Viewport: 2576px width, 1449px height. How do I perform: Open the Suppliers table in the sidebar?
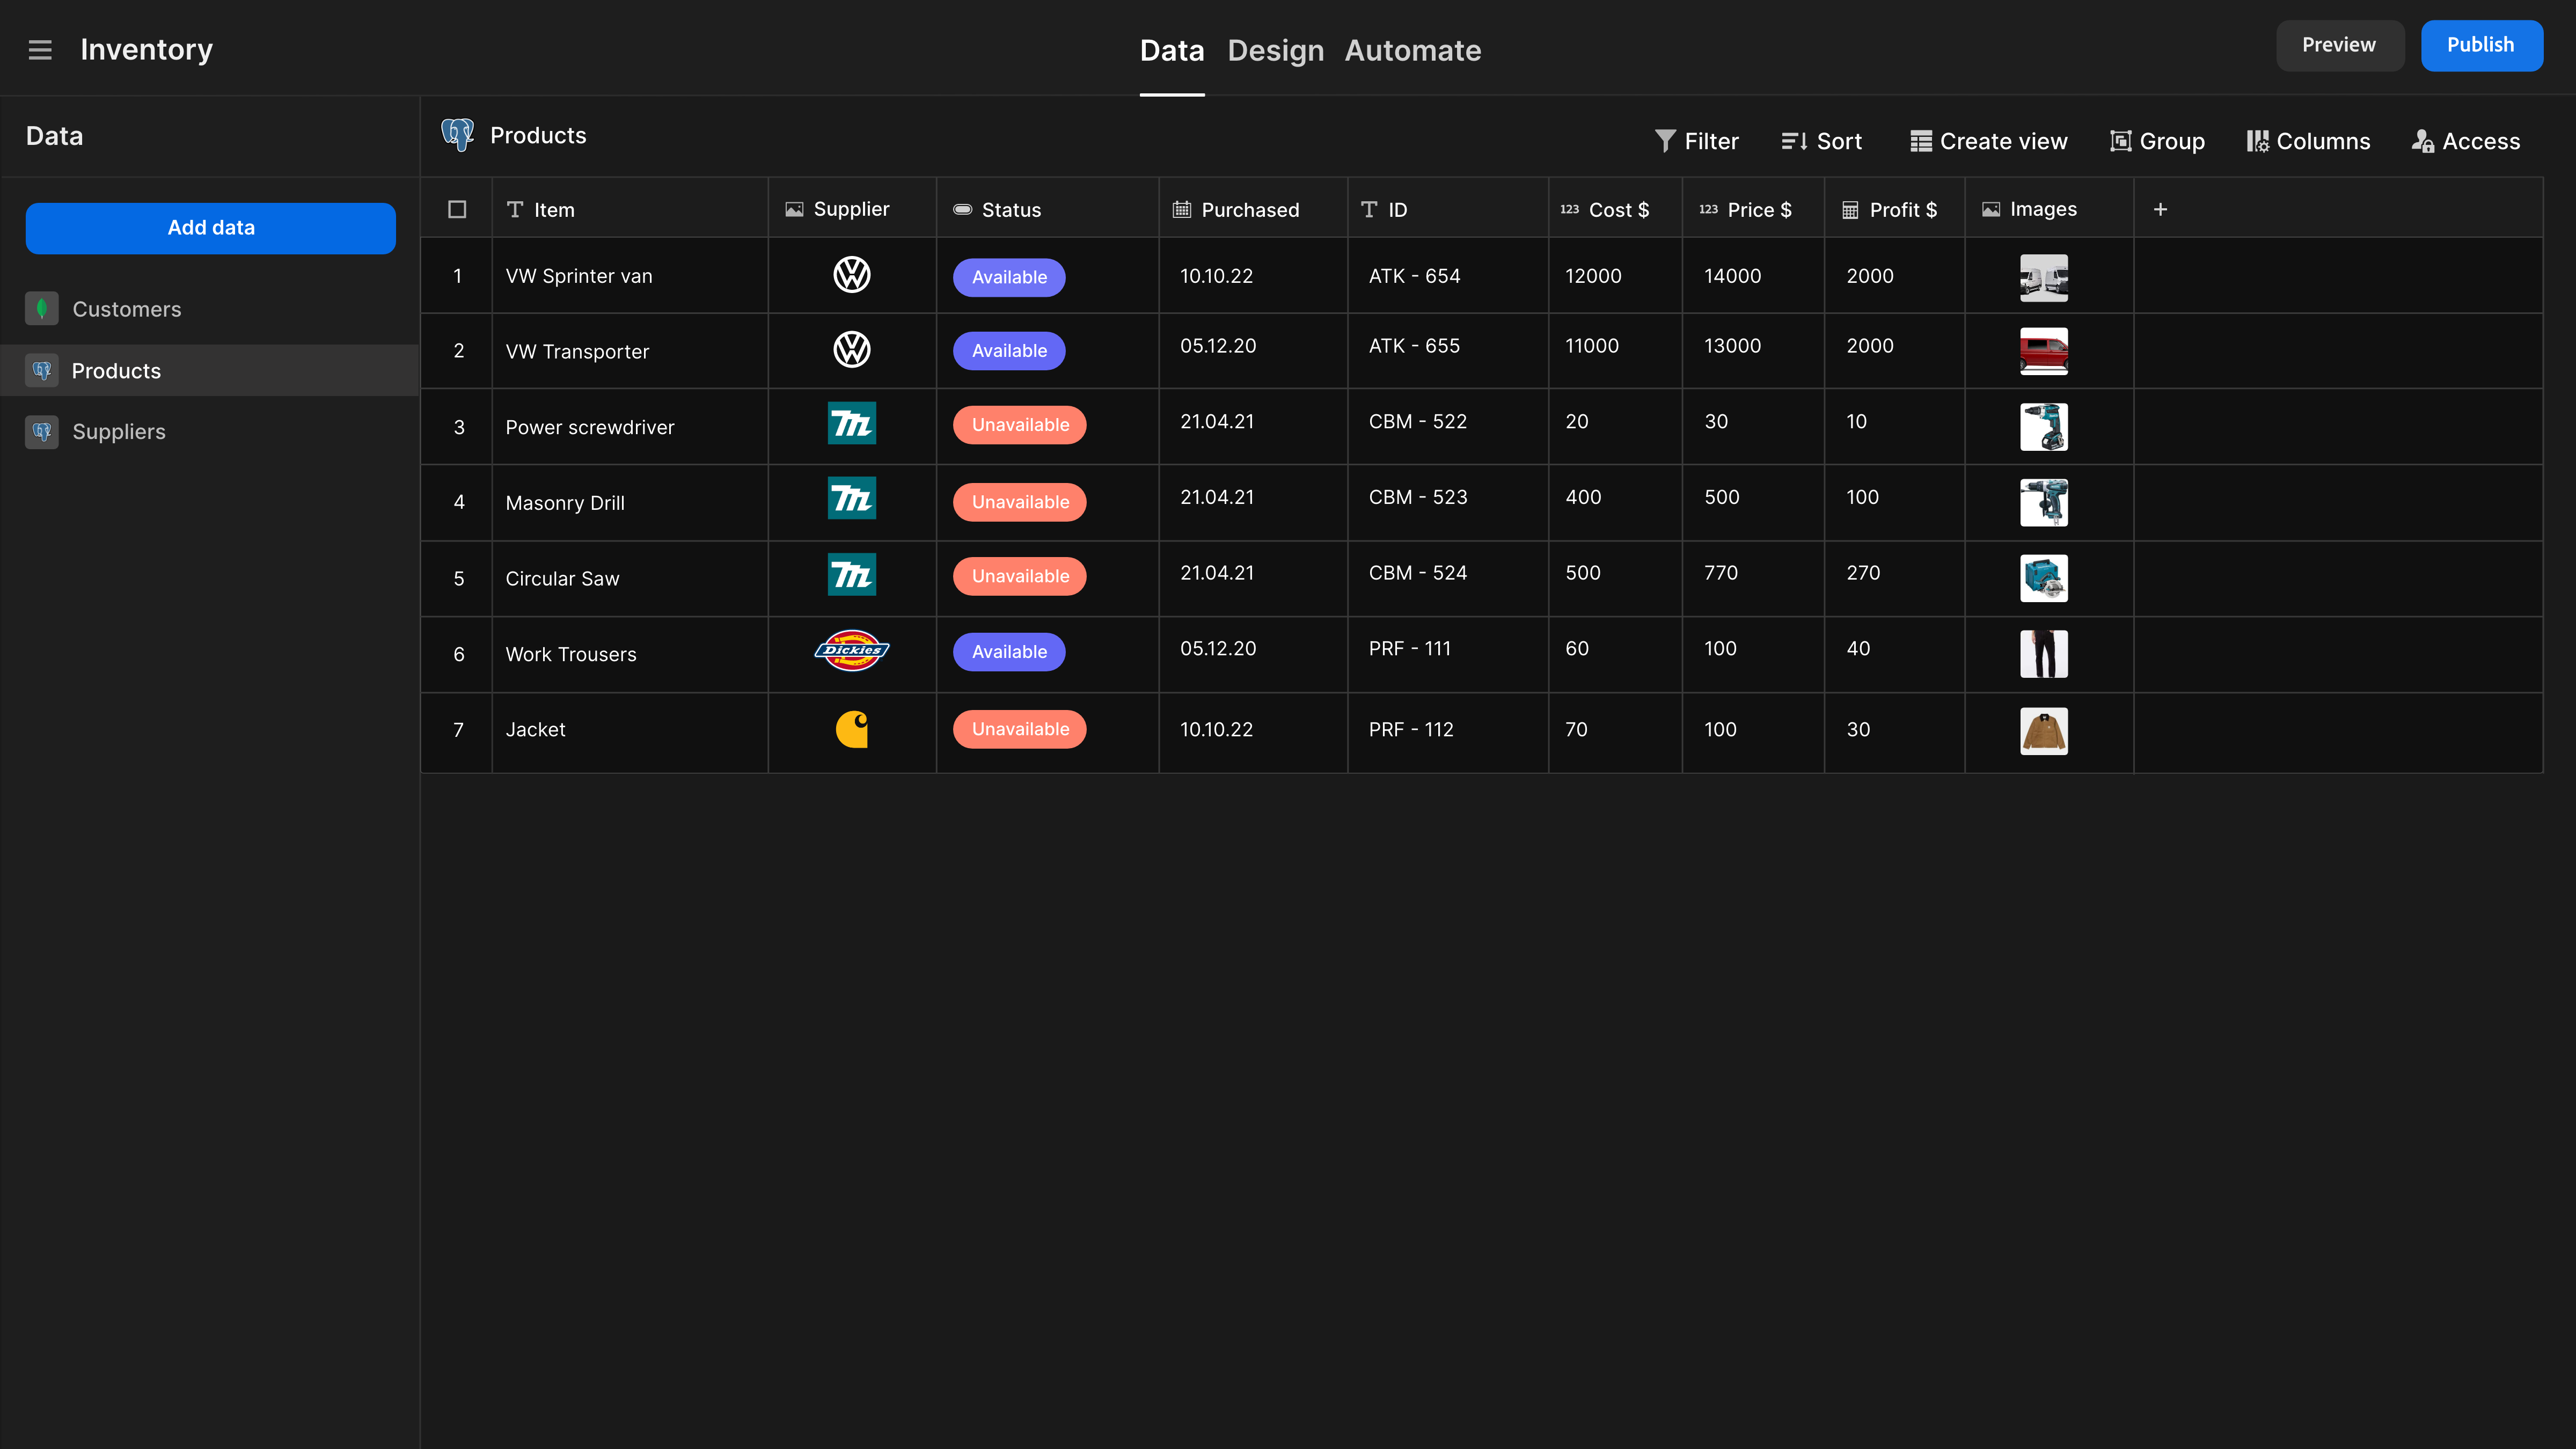[118, 431]
